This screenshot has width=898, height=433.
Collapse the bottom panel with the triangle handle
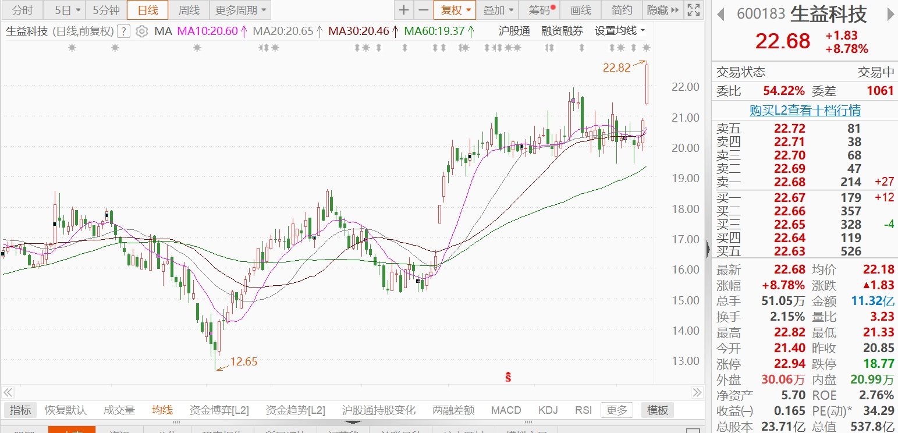pyautogui.click(x=352, y=423)
